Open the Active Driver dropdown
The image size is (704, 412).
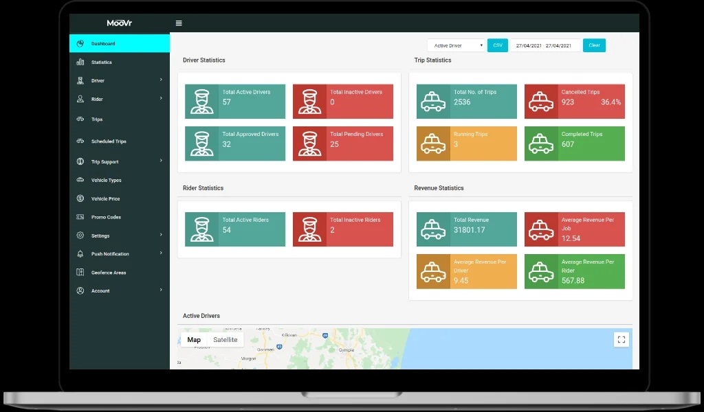pos(456,45)
